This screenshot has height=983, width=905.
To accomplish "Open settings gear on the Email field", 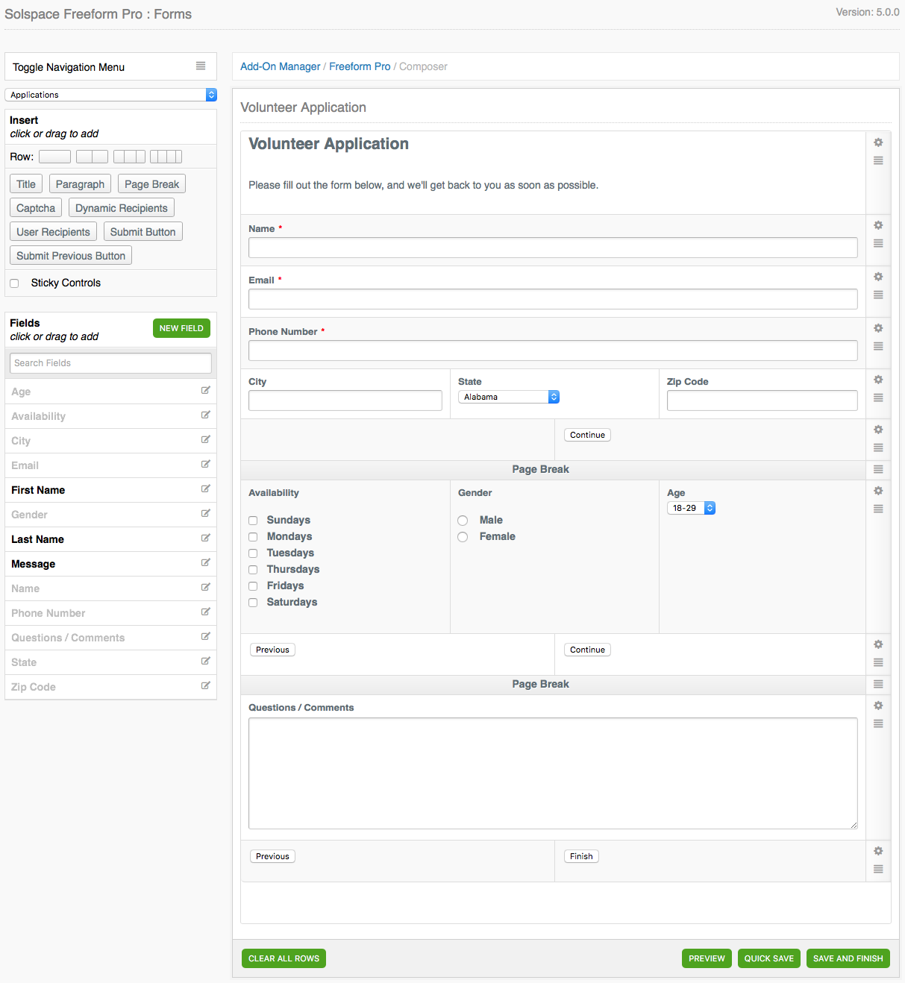I will pyautogui.click(x=878, y=277).
